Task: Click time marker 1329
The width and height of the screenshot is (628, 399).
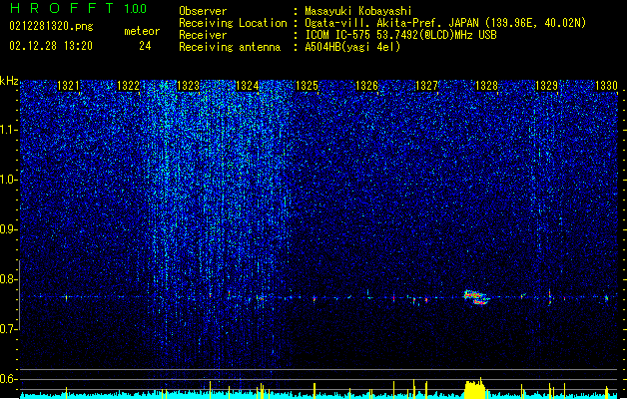Action: click(547, 86)
